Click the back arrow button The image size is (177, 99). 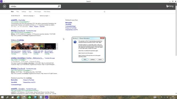pyautogui.click(x=5, y=6)
